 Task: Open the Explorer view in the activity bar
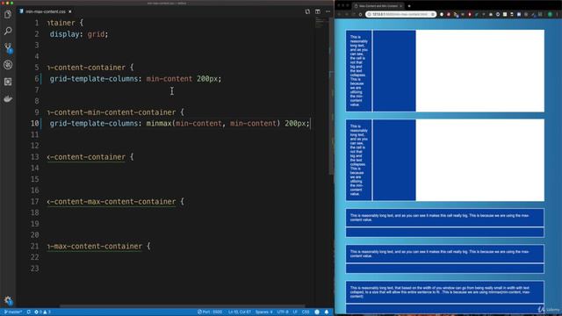(8, 14)
